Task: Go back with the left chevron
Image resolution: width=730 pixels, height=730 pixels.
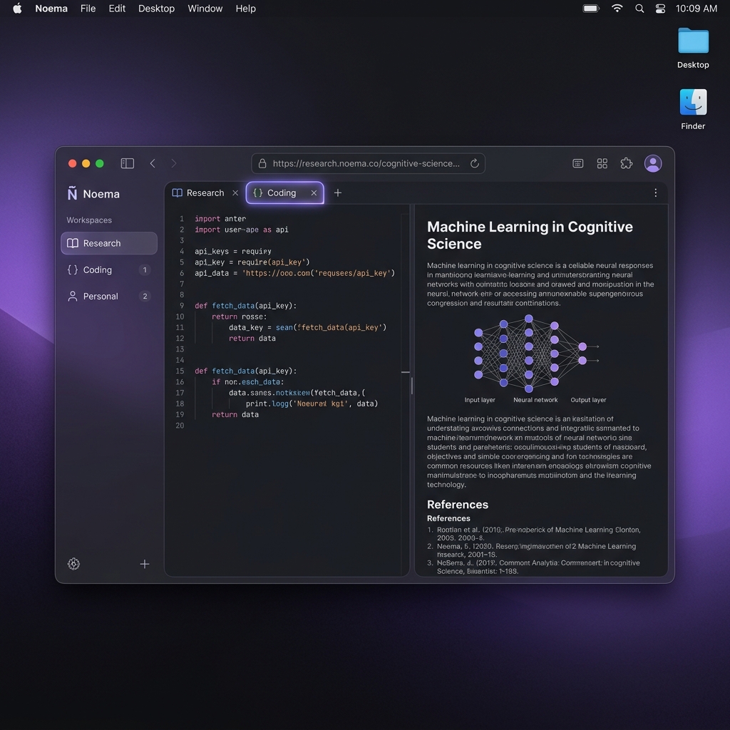Action: [153, 163]
